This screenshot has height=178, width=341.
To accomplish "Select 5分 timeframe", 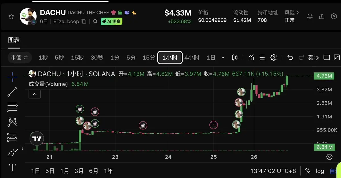I will 131,58.
